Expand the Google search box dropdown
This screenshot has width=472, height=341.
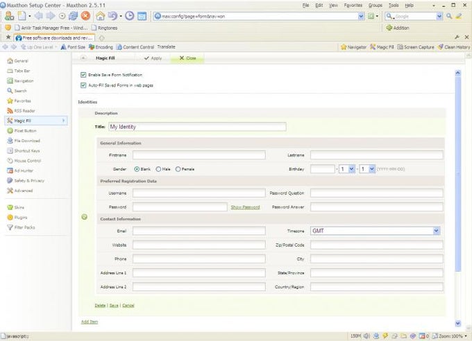tap(439, 16)
